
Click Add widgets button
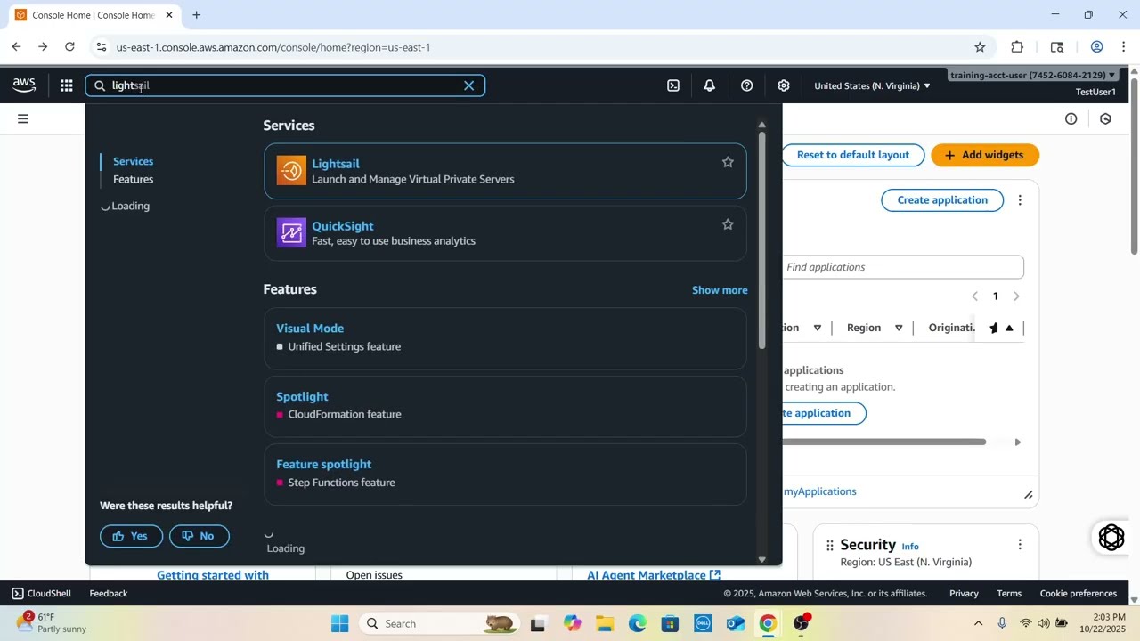[x=985, y=155]
